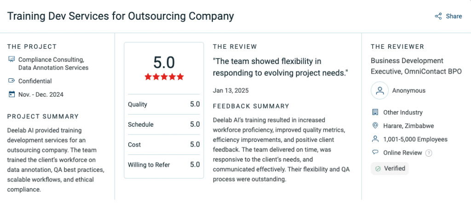
Task: Click the Online Review help question mark
Action: [x=429, y=153]
